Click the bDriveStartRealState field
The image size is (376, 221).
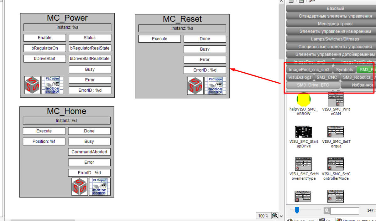point(90,59)
